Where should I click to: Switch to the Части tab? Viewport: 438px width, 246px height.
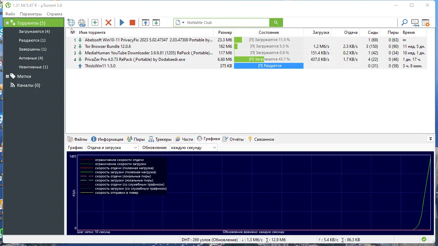(x=184, y=139)
